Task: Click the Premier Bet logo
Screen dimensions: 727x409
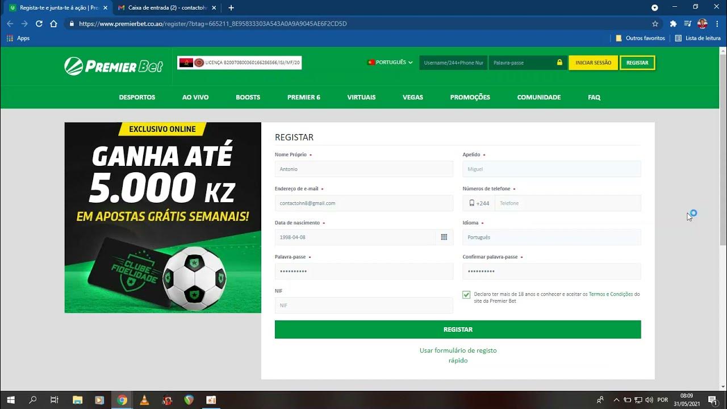Action: [x=114, y=66]
